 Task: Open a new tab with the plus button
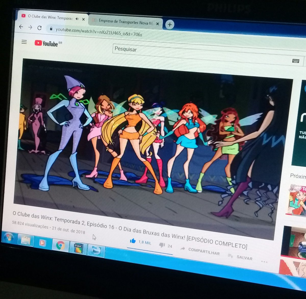pyautogui.click(x=170, y=25)
